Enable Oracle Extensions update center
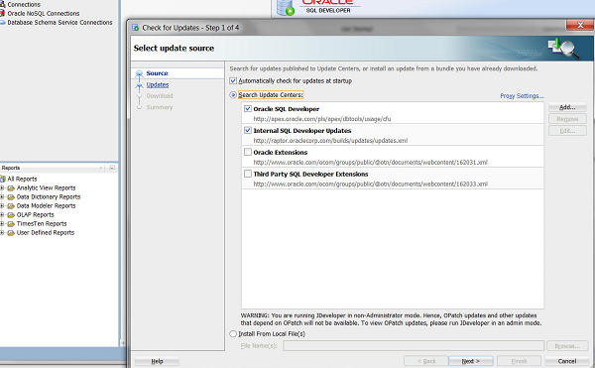 (x=248, y=152)
